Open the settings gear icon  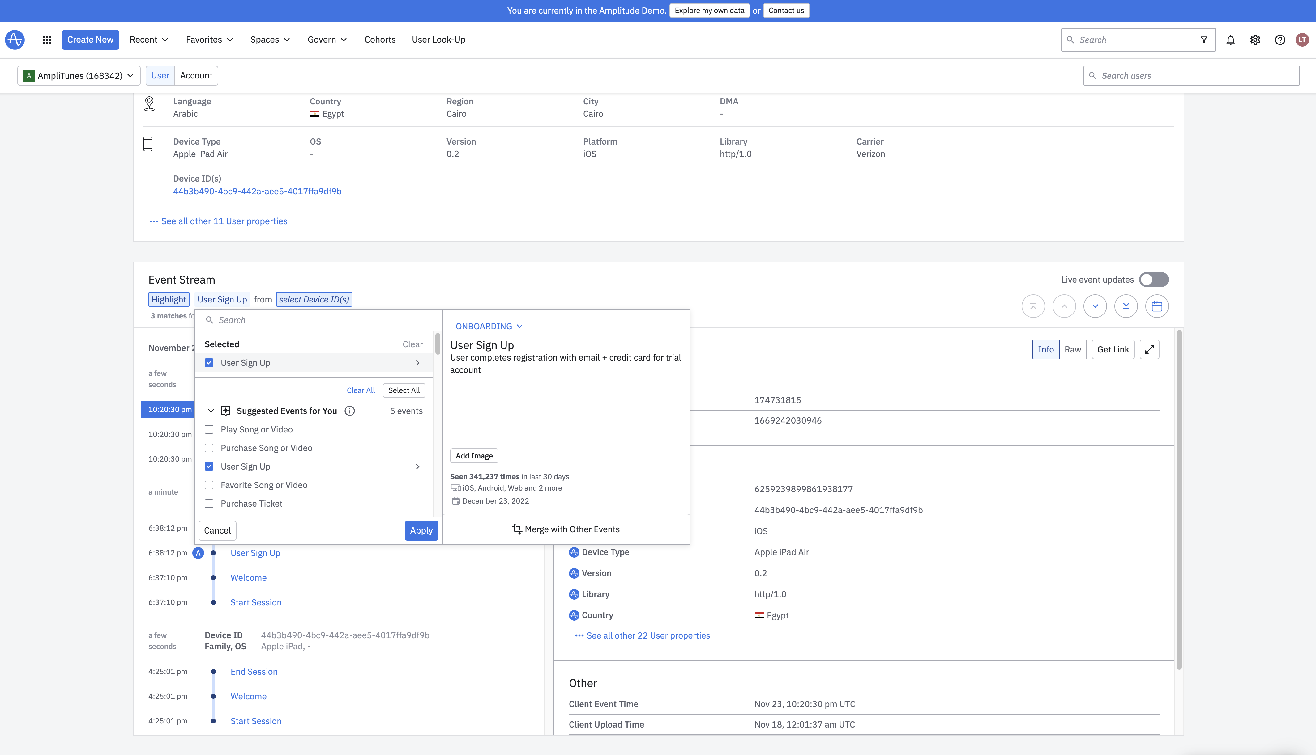[1255, 40]
